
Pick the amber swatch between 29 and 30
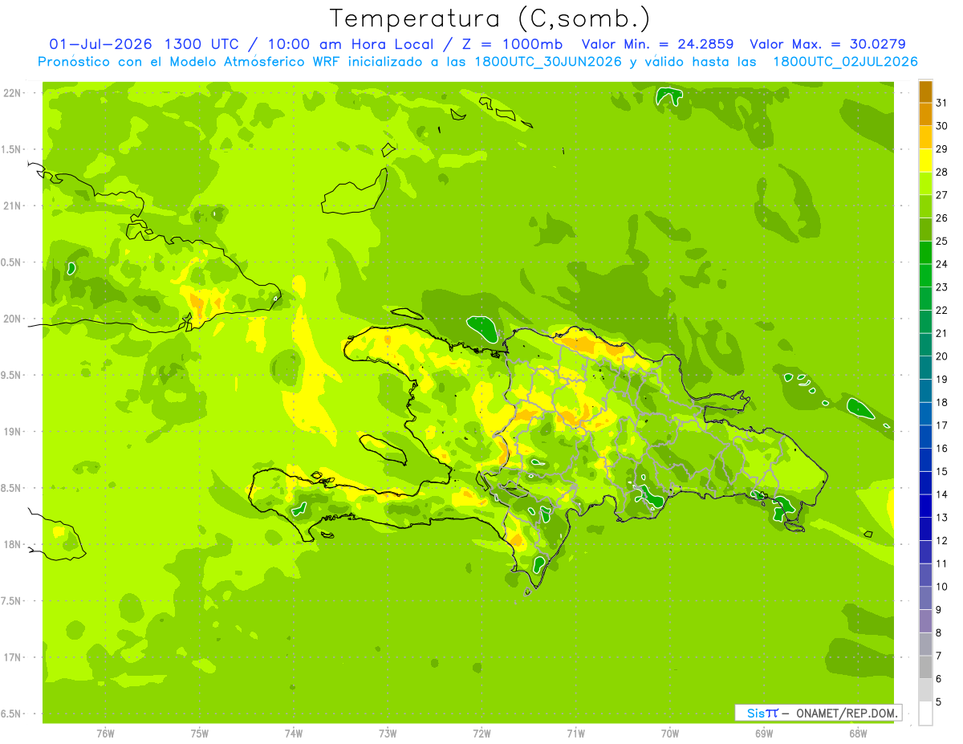925,137
